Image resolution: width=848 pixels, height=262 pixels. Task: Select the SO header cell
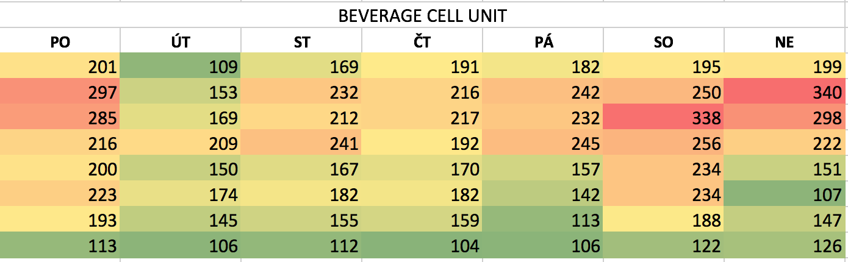click(x=664, y=42)
